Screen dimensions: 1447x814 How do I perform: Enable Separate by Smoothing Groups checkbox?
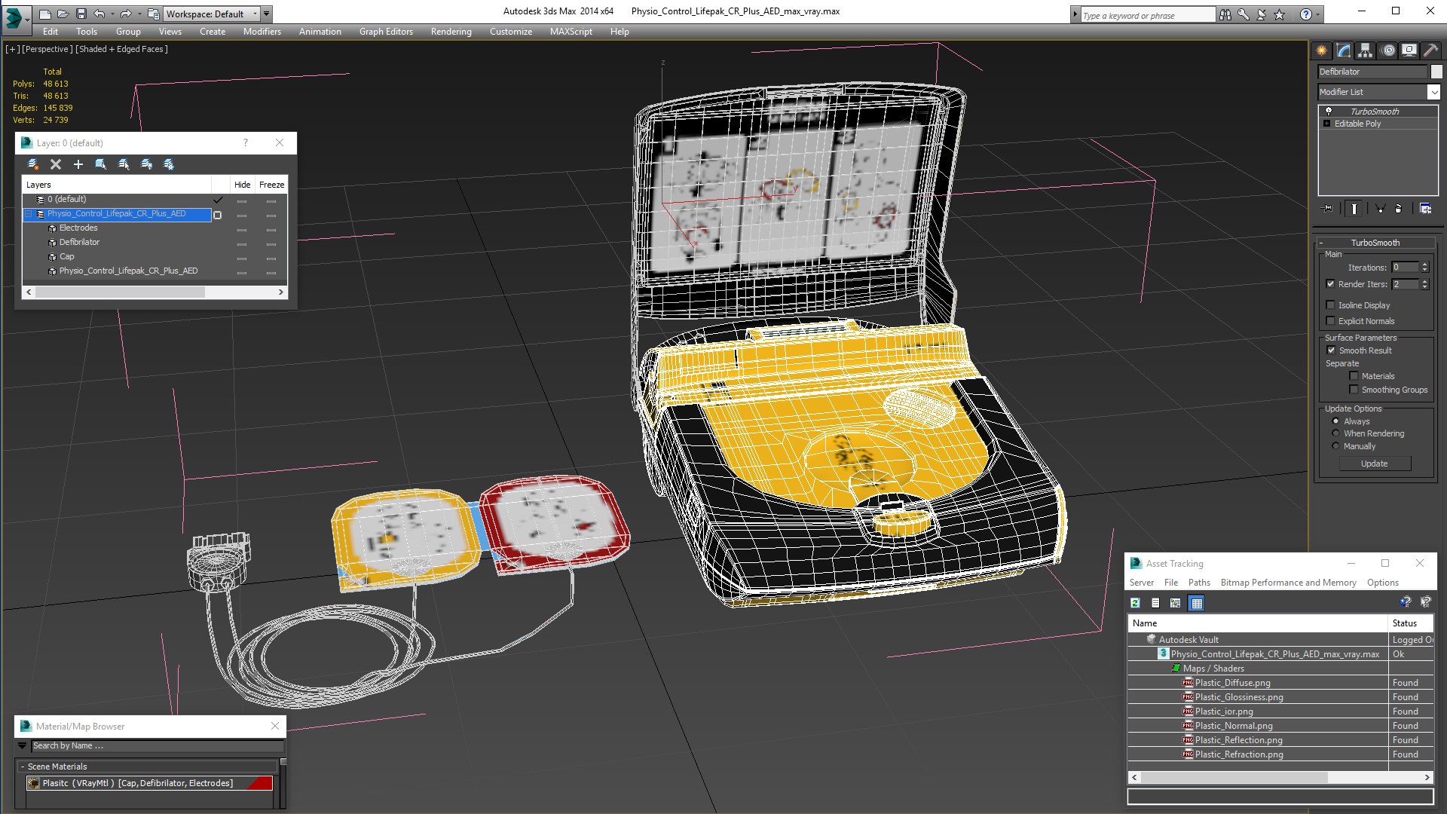point(1354,390)
